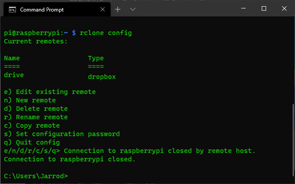Click the 'n) New remote' line

click(x=30, y=100)
